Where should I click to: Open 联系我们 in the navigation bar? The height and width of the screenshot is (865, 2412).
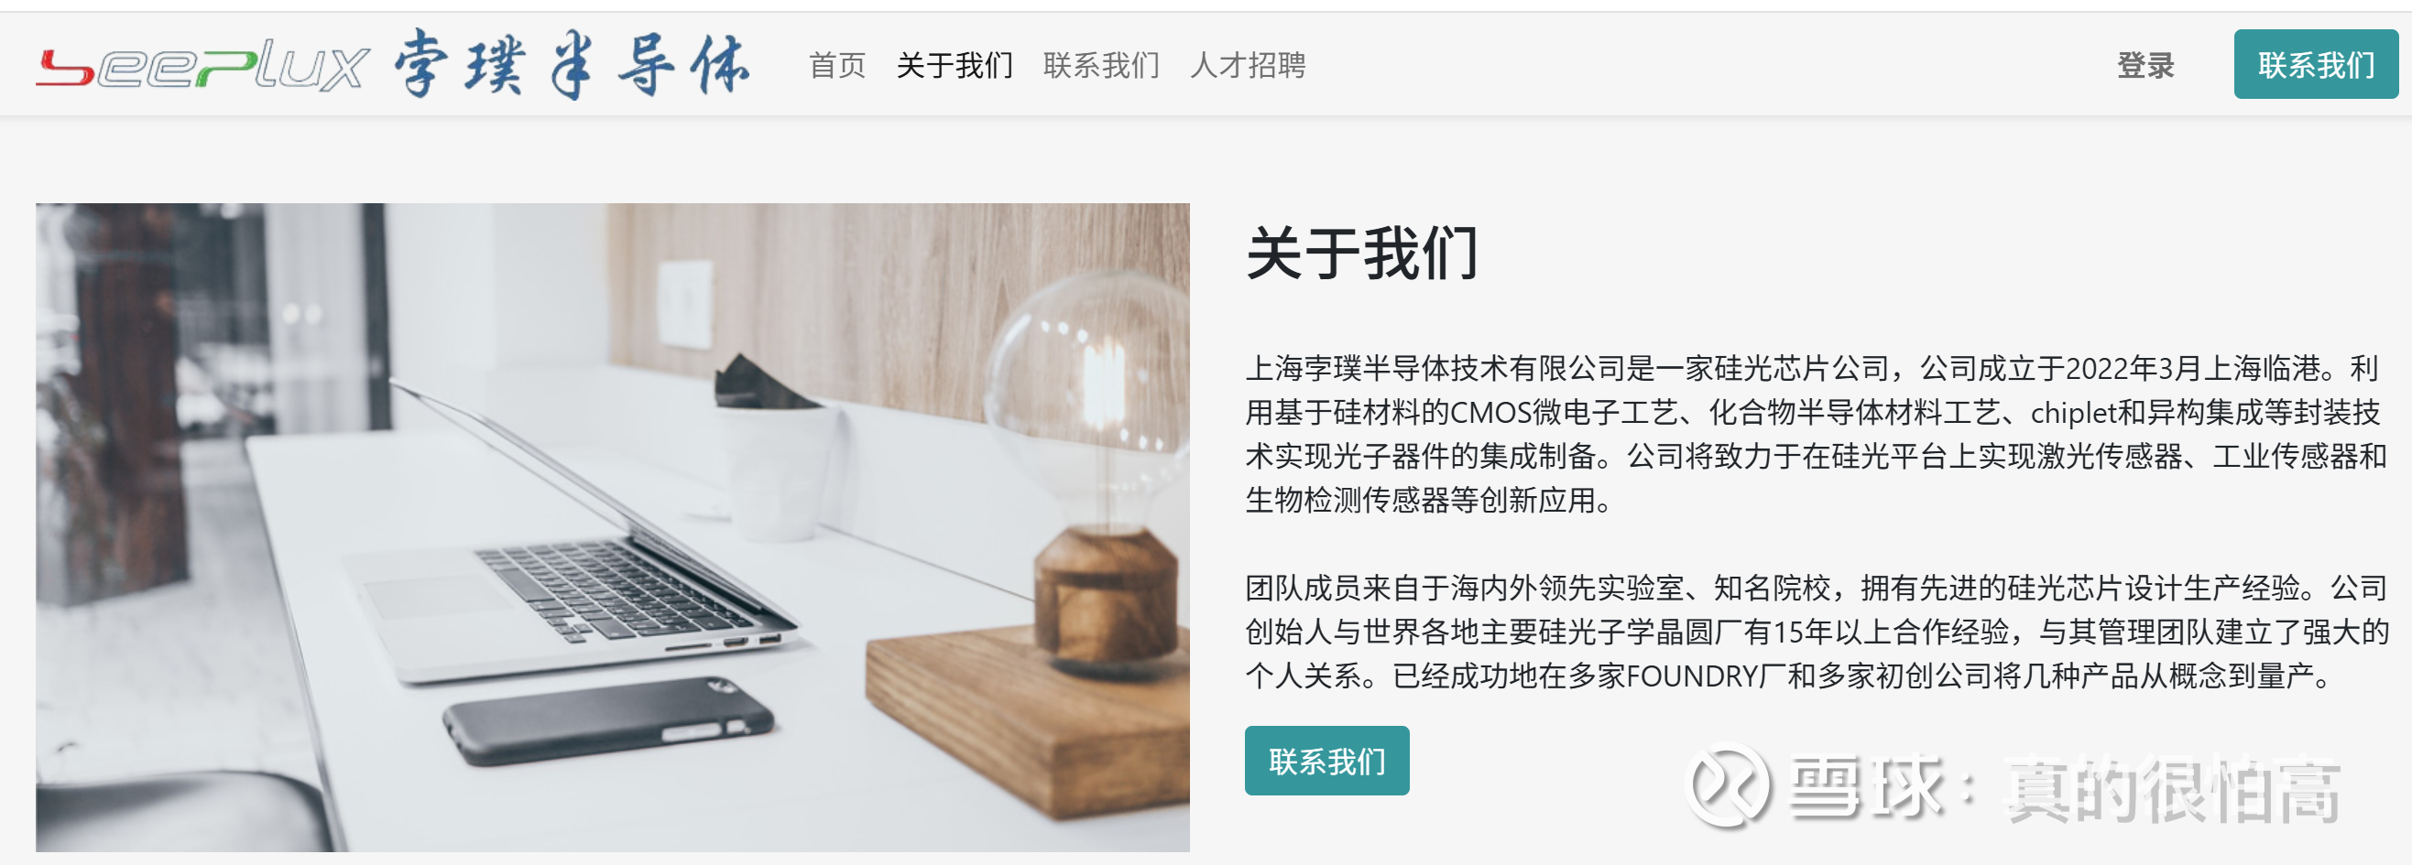click(1101, 66)
